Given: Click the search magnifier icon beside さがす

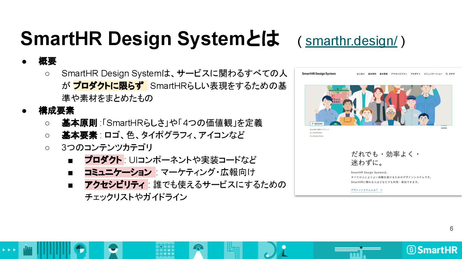Looking at the screenshot, I should [446, 74].
